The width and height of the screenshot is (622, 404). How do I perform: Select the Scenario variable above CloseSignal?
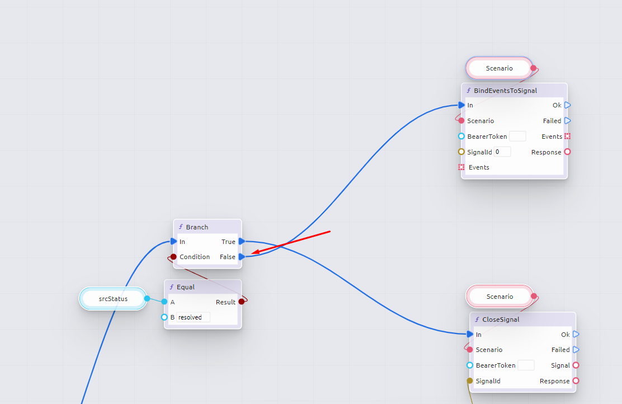500,297
